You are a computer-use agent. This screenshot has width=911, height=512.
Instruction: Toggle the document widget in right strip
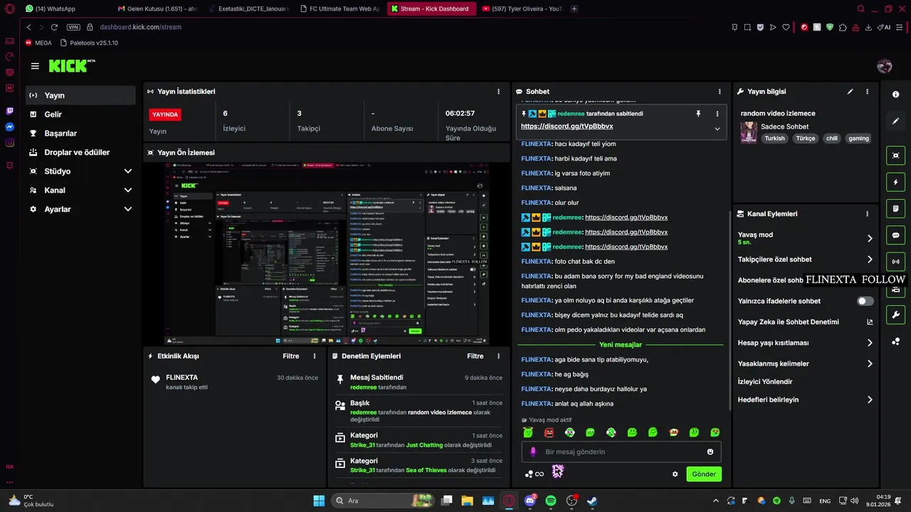(x=895, y=209)
